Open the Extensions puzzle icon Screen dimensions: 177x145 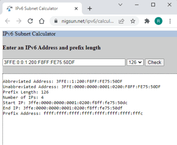pos(147,21)
